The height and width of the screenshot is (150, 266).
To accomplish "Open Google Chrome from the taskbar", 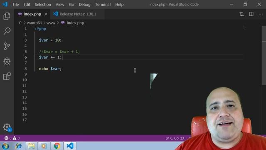I will pos(57,146).
